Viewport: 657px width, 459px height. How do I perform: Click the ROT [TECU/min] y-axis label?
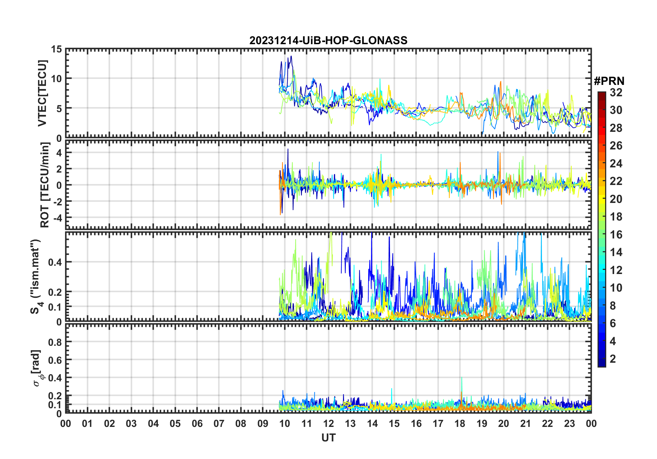pos(45,185)
